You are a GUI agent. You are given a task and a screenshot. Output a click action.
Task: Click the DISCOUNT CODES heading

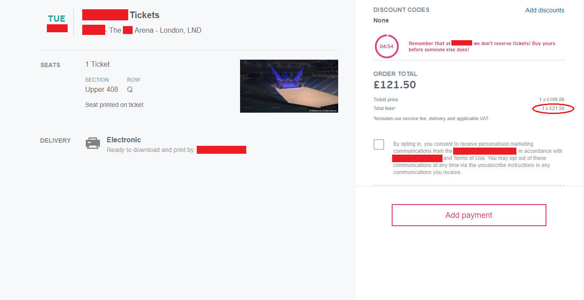pos(401,10)
